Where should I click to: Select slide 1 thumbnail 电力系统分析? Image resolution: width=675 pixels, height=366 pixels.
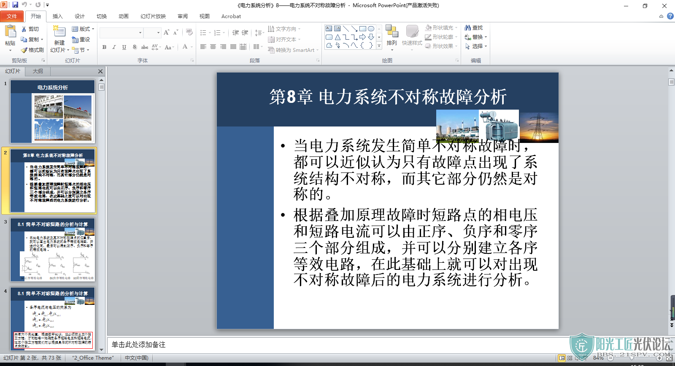pyautogui.click(x=53, y=112)
